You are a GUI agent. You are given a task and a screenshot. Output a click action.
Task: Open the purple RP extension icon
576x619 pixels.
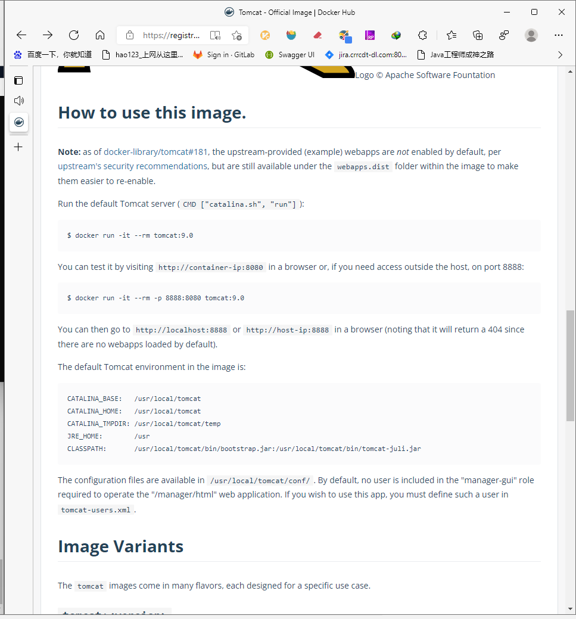[370, 36]
